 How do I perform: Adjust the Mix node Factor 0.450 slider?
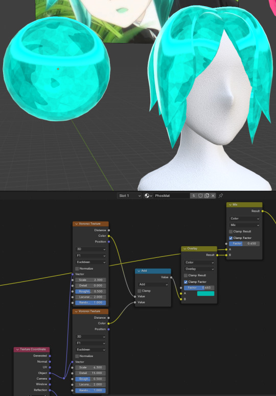[244, 244]
